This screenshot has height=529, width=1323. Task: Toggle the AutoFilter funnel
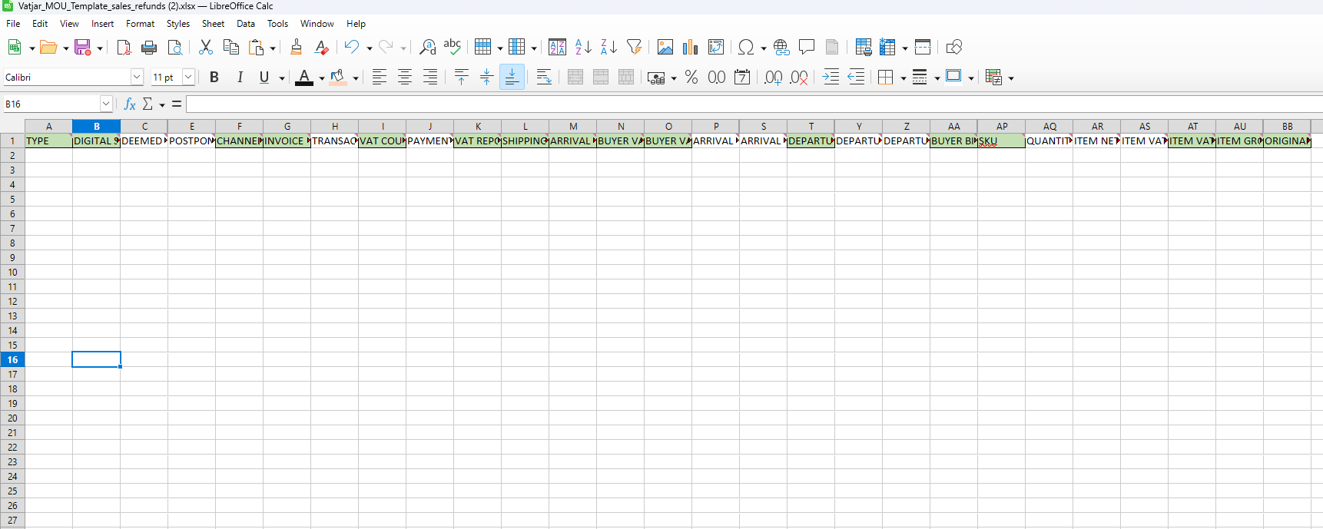click(634, 48)
